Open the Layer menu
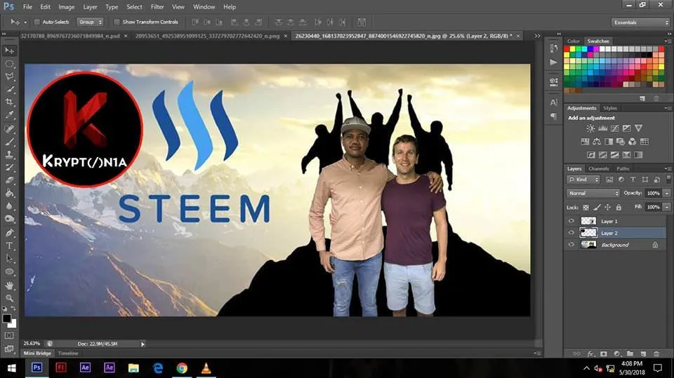The width and height of the screenshot is (674, 378). [90, 7]
